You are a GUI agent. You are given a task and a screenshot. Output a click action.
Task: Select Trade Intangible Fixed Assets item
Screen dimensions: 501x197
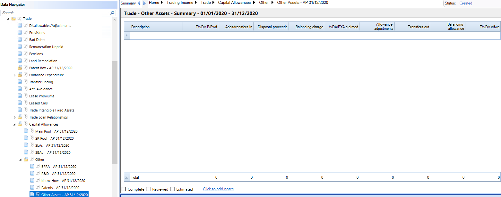52,110
